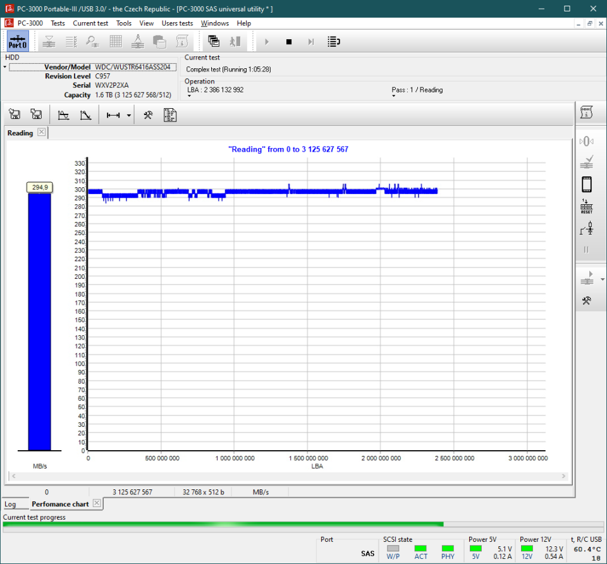Click the hammer tools icon in chart toolbar
Viewport: 607px width, 564px height.
(x=148, y=114)
